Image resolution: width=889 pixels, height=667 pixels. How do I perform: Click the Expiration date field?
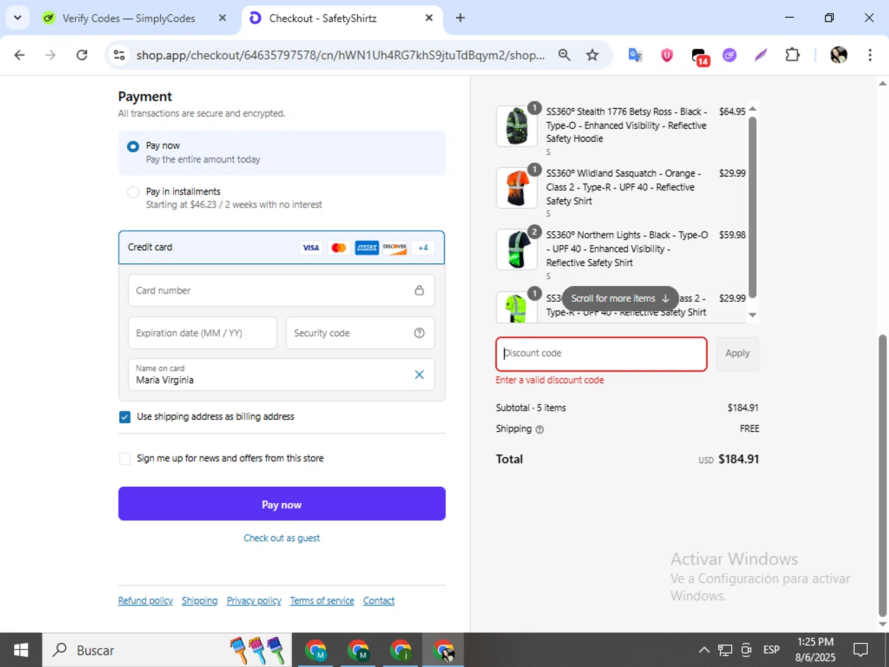tap(203, 333)
